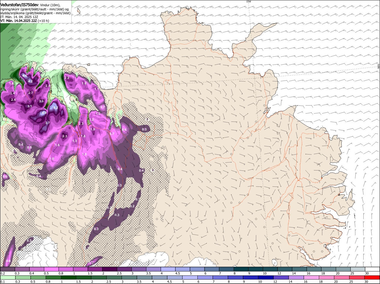
Task: Click the 4.2 snowfall value on the map
Action: [30, 81]
